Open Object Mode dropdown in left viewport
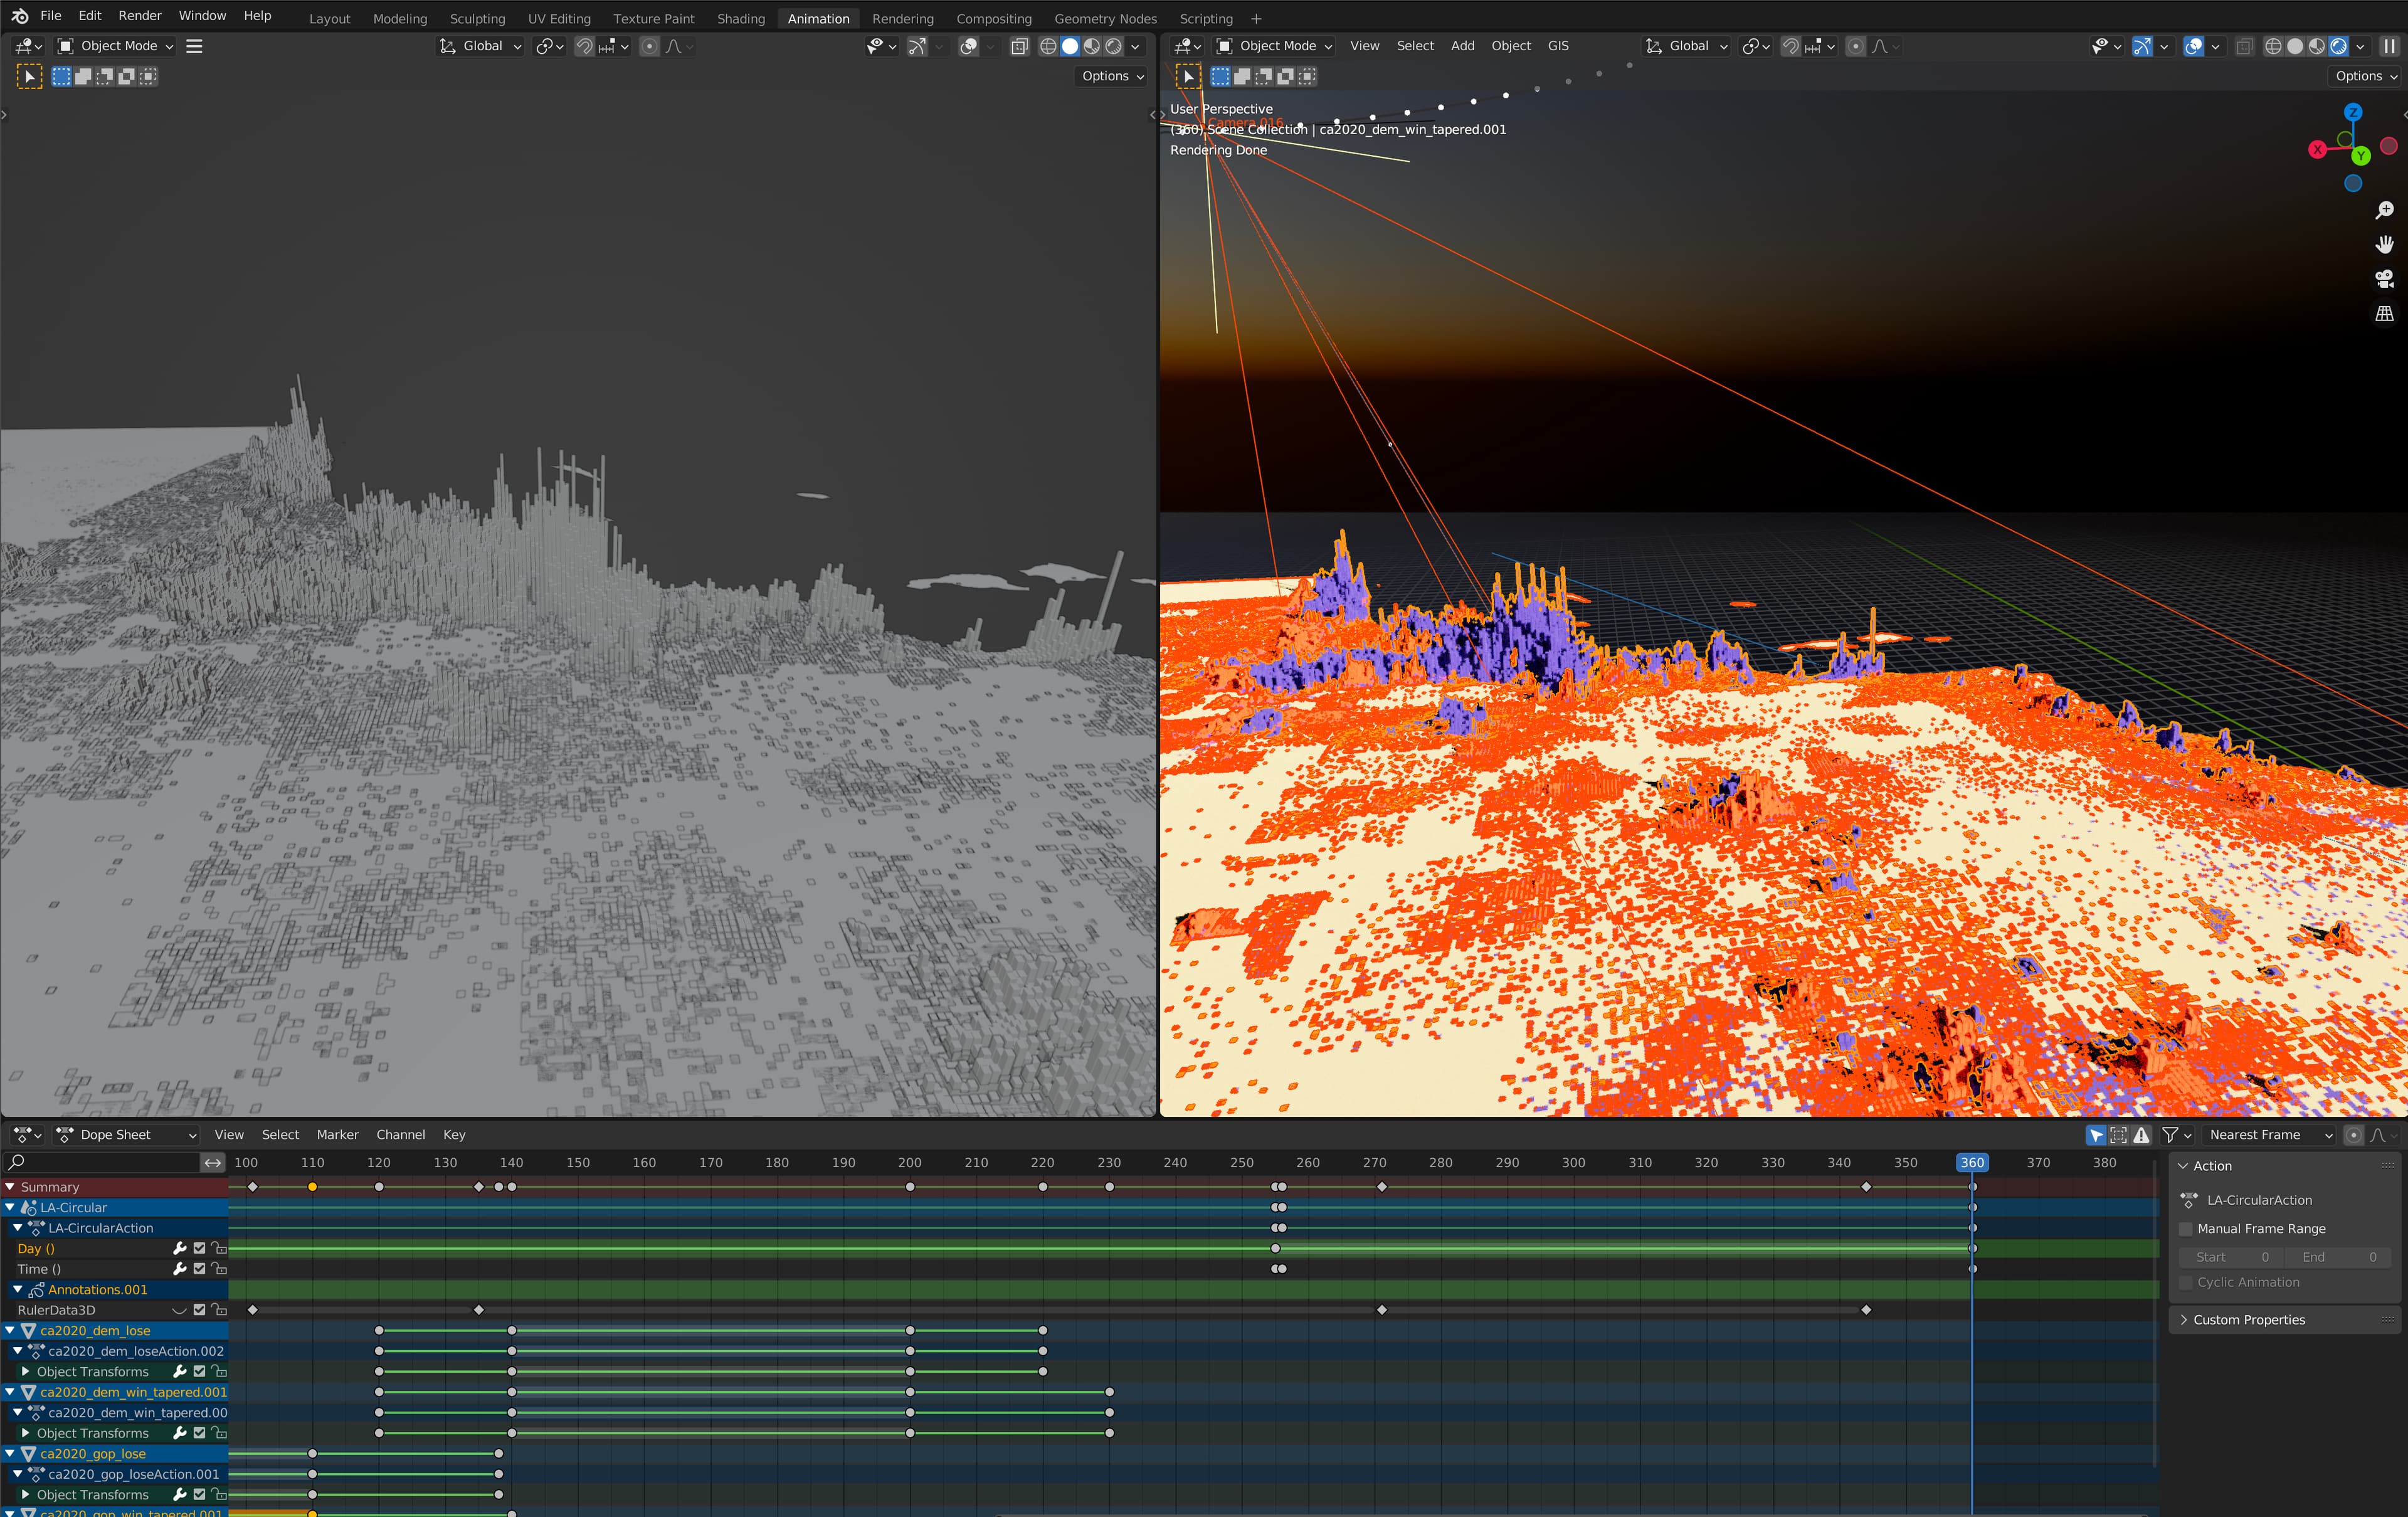The width and height of the screenshot is (2408, 1517). click(115, 46)
